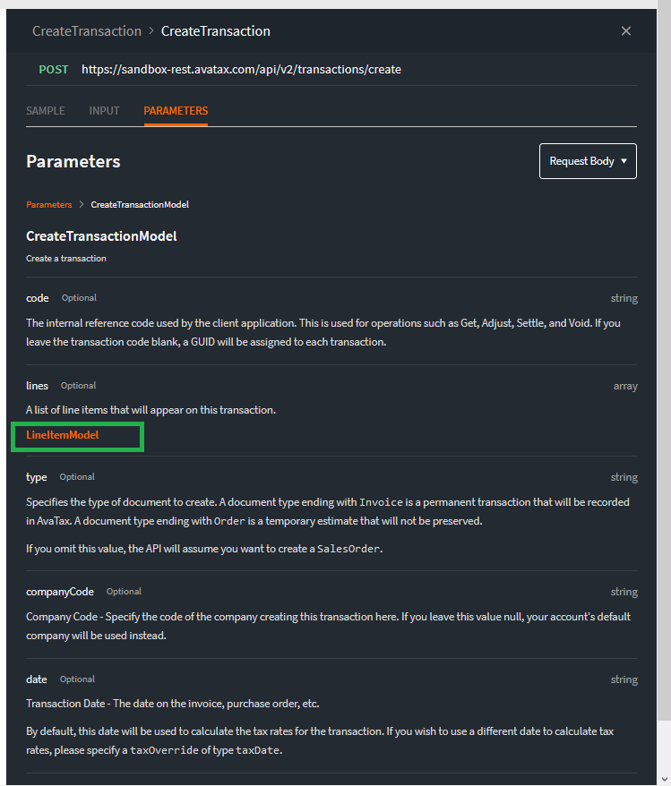Open the INPUT tab
Image resolution: width=671 pixels, height=786 pixels.
pyautogui.click(x=104, y=111)
